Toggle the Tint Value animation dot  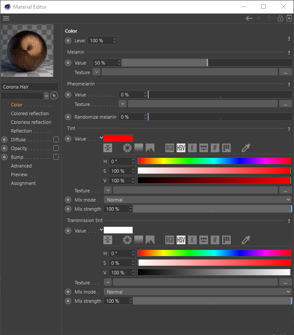(68, 139)
